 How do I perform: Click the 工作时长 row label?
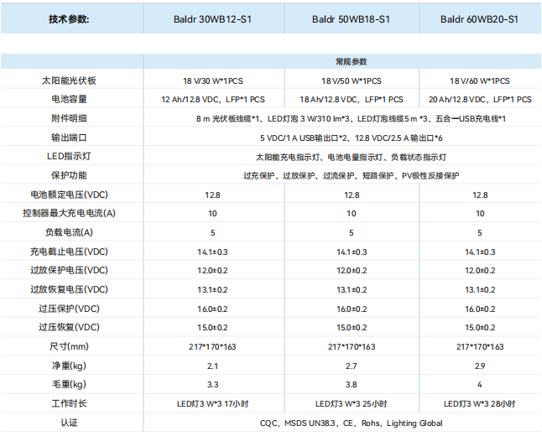tap(69, 403)
